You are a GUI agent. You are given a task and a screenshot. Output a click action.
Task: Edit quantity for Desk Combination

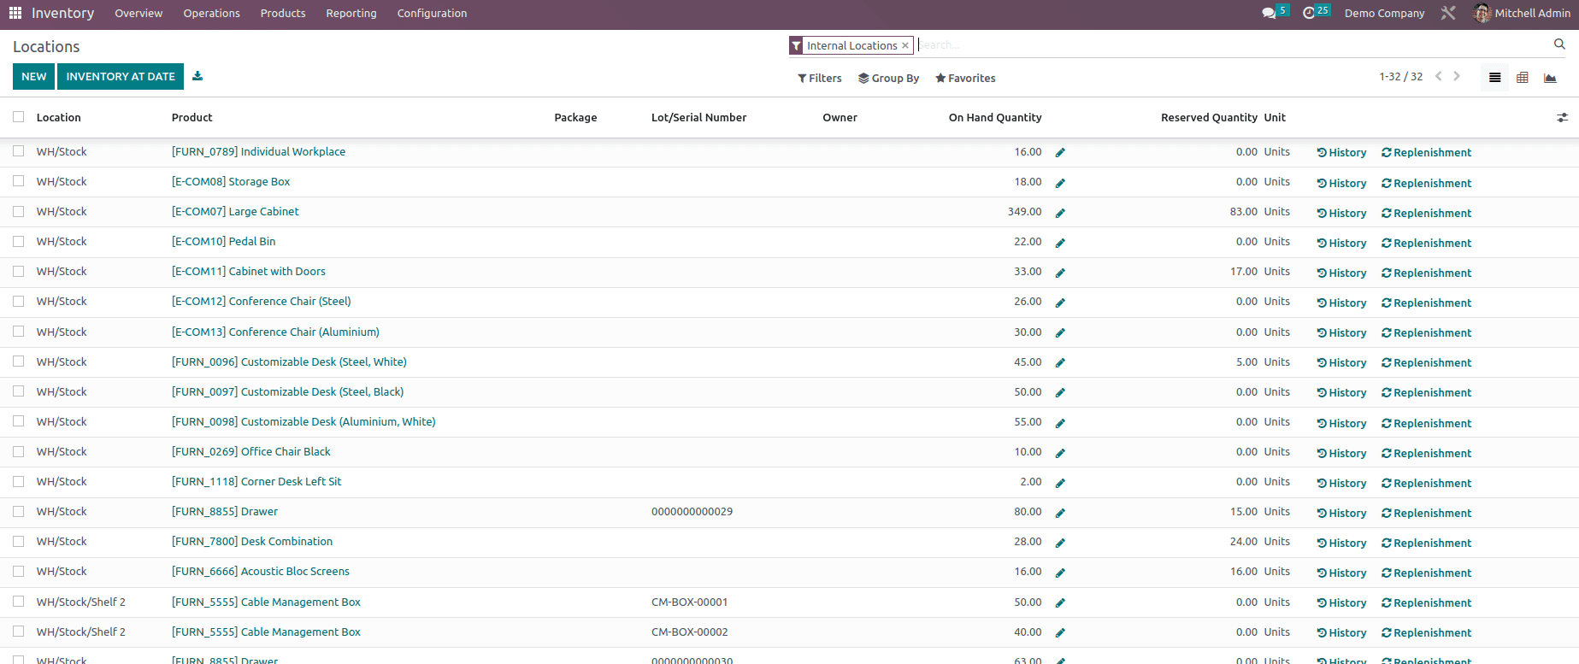(x=1060, y=543)
